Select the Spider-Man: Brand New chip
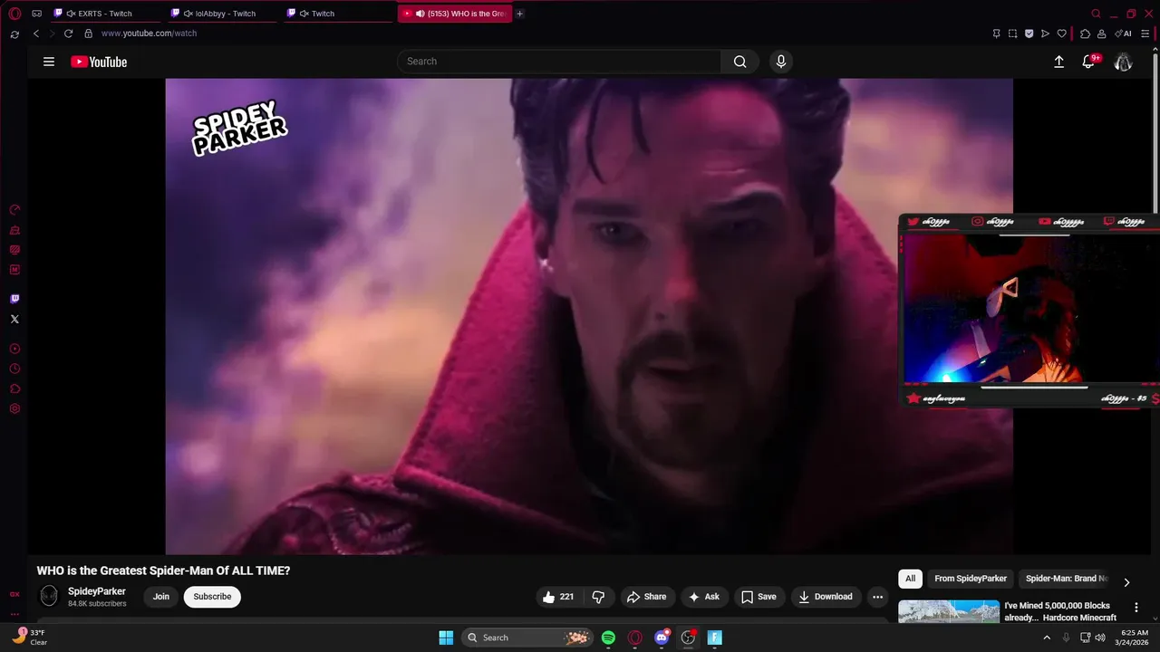Viewport: 1160px width, 652px height. [1067, 579]
